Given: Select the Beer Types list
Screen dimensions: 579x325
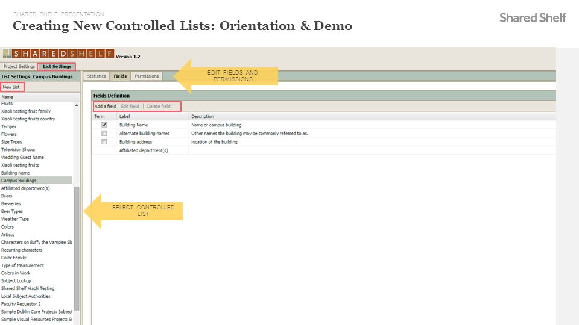Looking at the screenshot, I should (36, 211).
